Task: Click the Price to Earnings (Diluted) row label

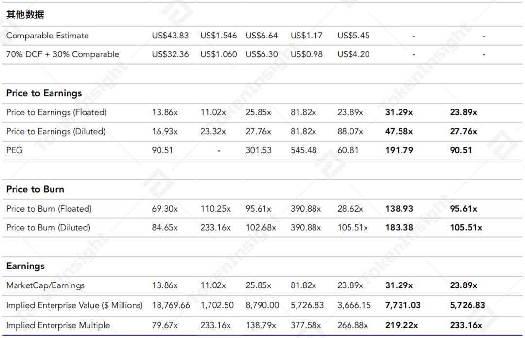Action: 56,131
